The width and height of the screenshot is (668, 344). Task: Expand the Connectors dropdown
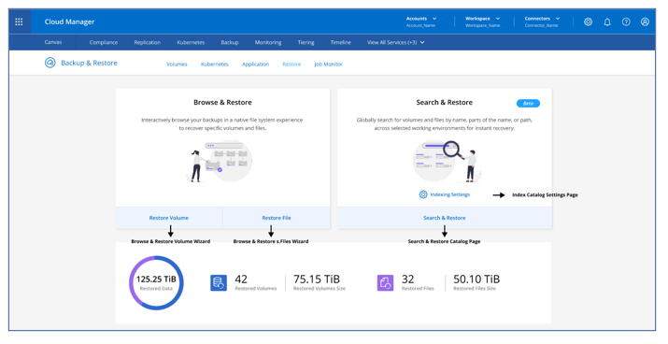(x=542, y=21)
